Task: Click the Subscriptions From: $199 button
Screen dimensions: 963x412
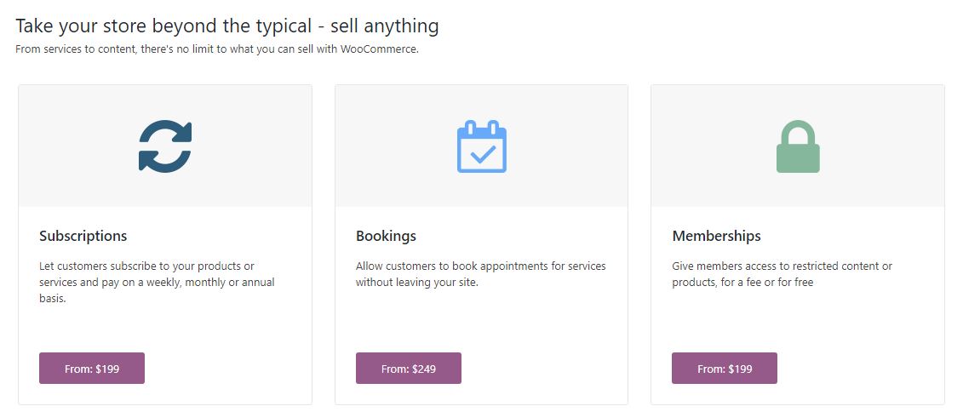Action: coord(92,369)
